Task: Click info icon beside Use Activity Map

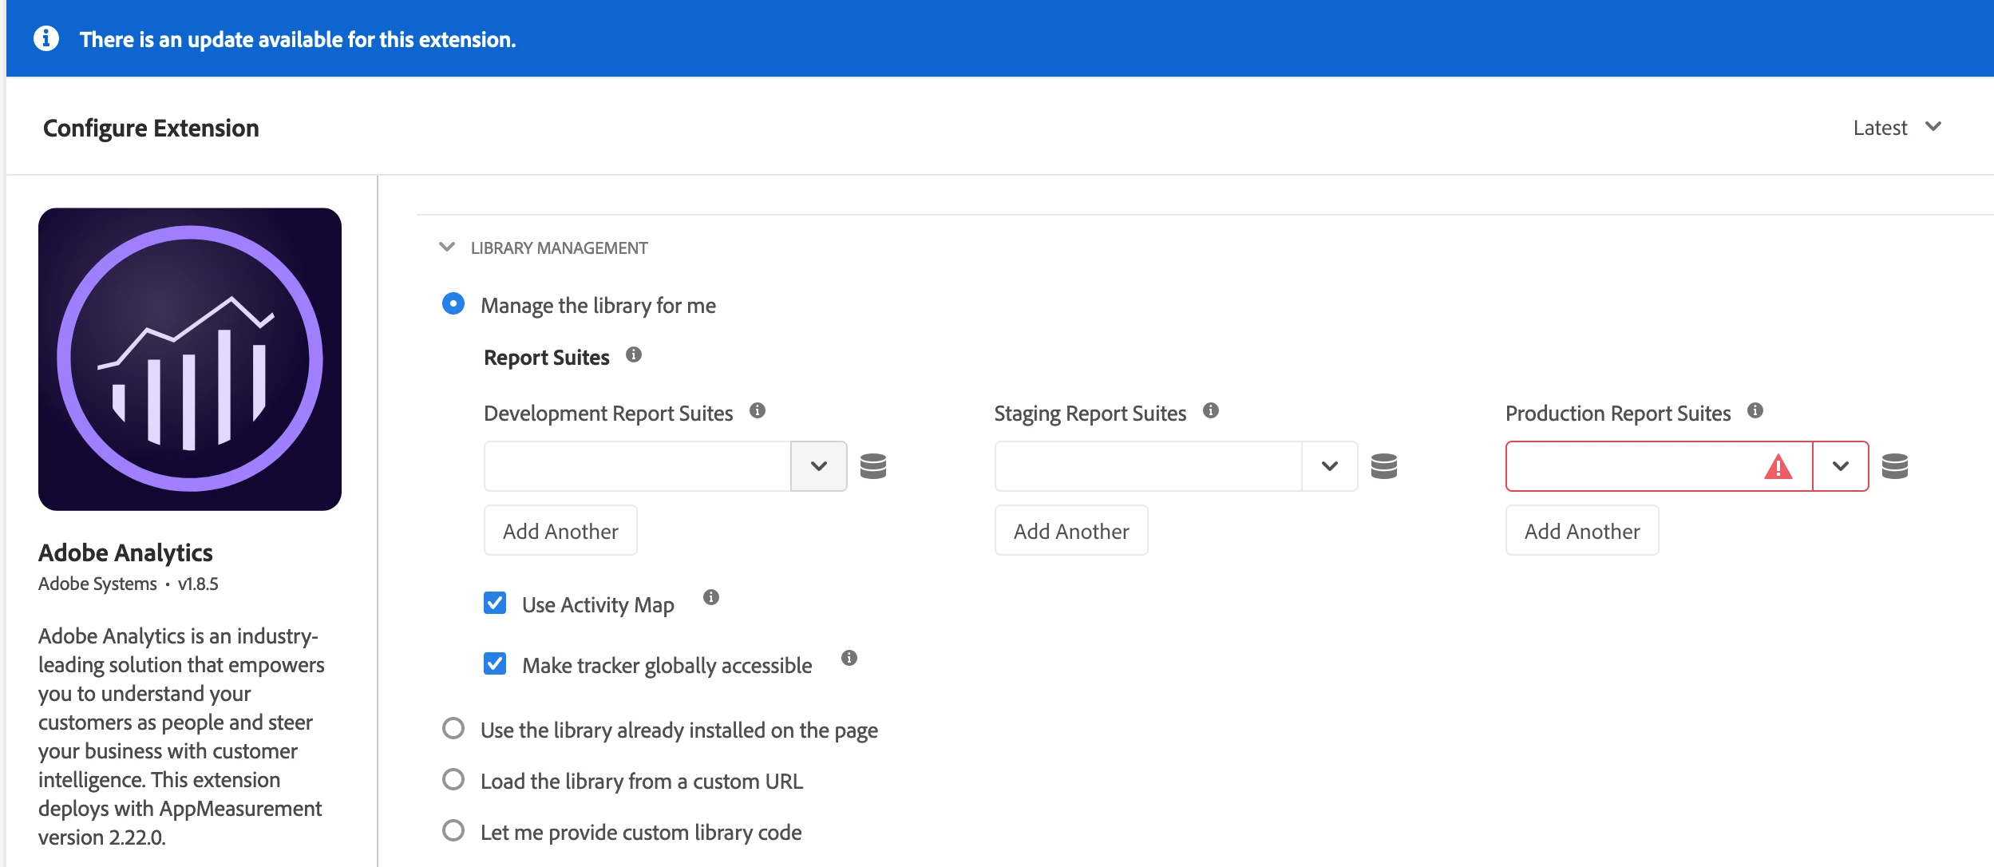Action: tap(711, 597)
